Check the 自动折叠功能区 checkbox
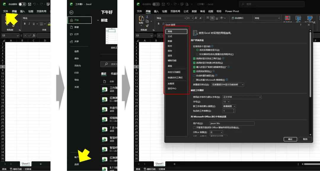320x171 pixels. point(194,76)
